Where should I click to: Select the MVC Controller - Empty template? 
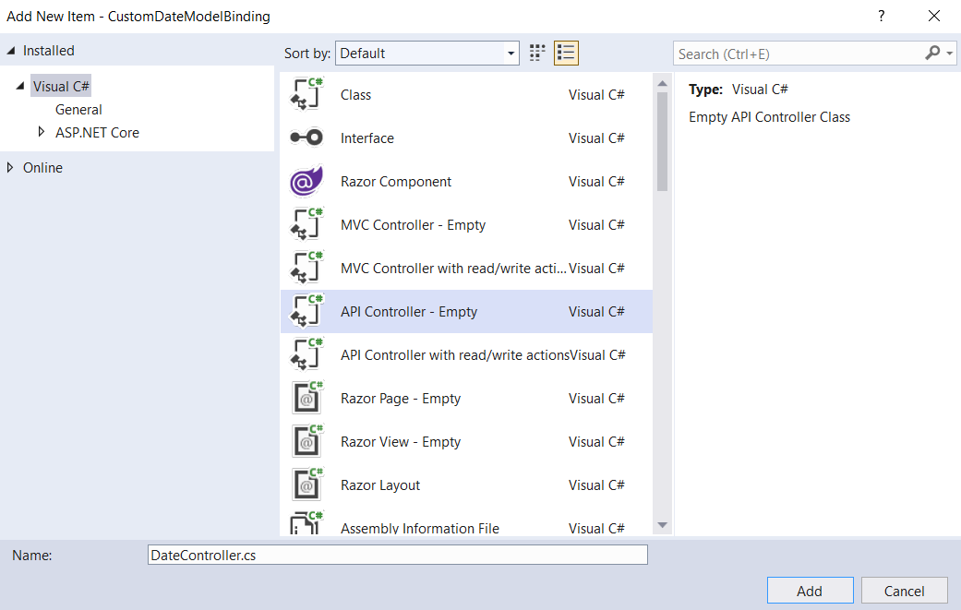pyautogui.click(x=306, y=224)
